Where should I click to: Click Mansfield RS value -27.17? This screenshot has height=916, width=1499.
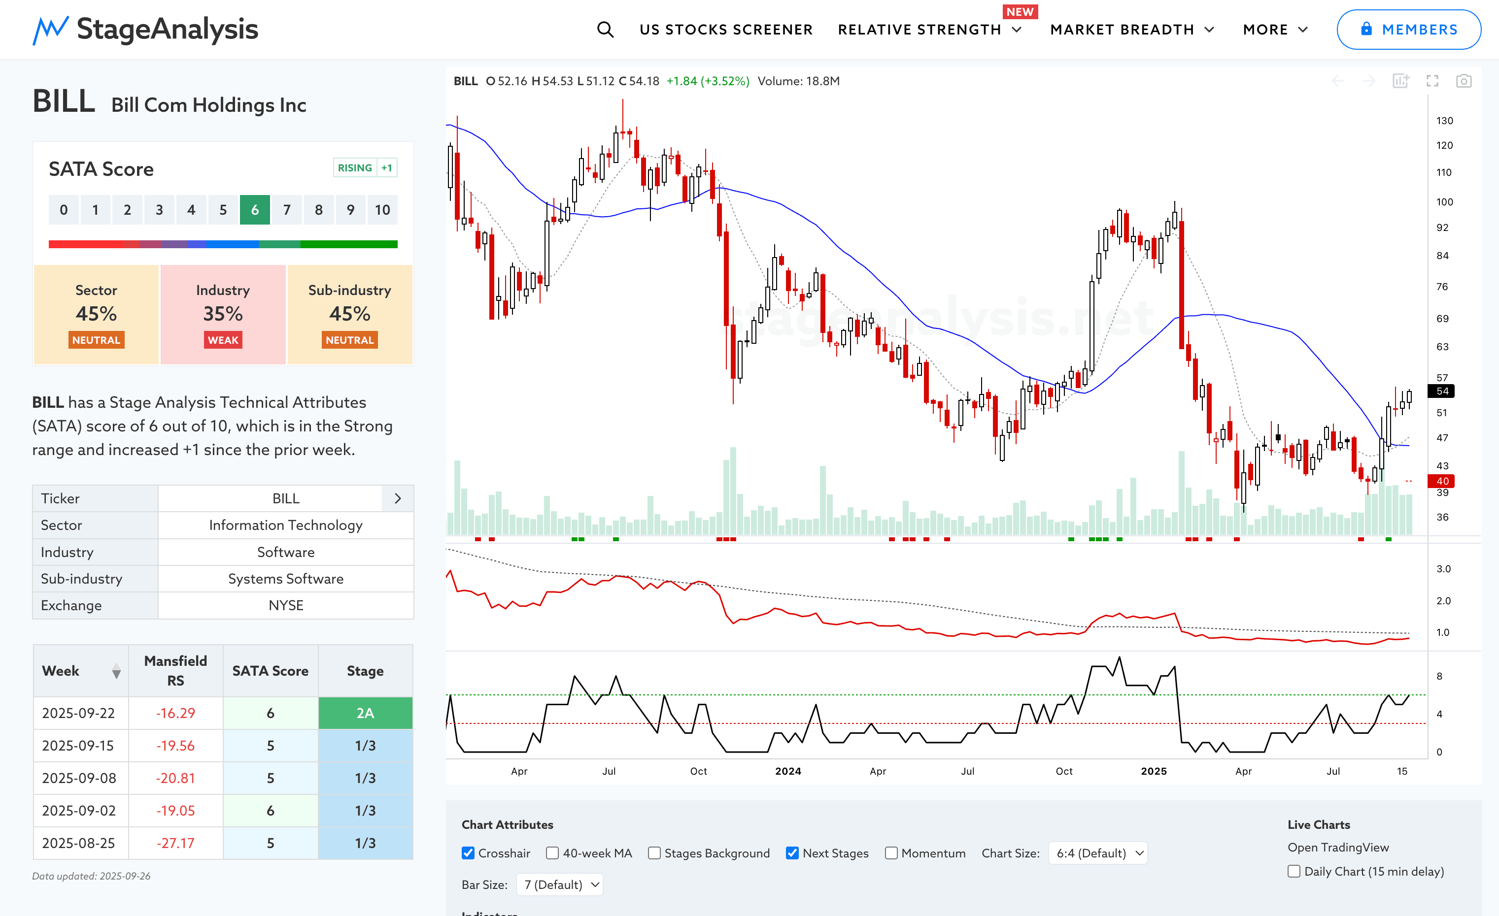[x=175, y=843]
